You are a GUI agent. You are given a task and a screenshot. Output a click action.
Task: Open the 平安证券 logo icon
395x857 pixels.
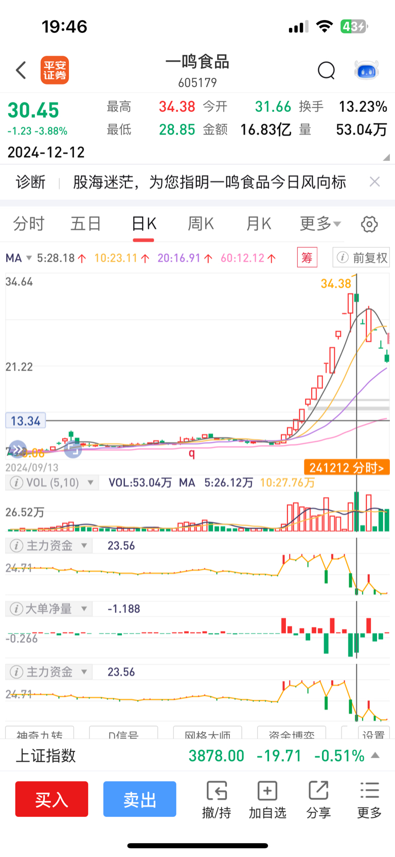click(55, 70)
